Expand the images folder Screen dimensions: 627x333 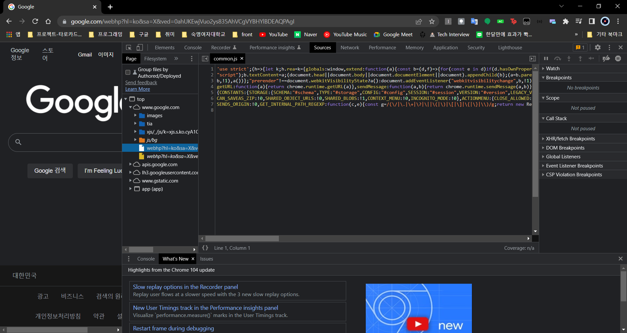point(135,115)
